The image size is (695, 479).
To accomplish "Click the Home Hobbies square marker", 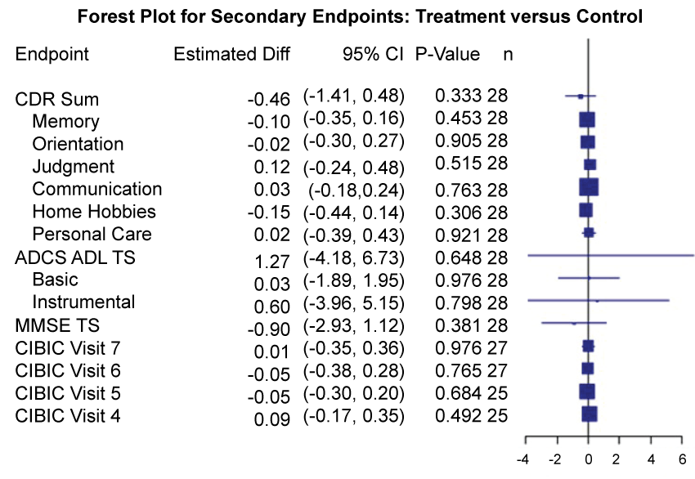I will 585,210.
